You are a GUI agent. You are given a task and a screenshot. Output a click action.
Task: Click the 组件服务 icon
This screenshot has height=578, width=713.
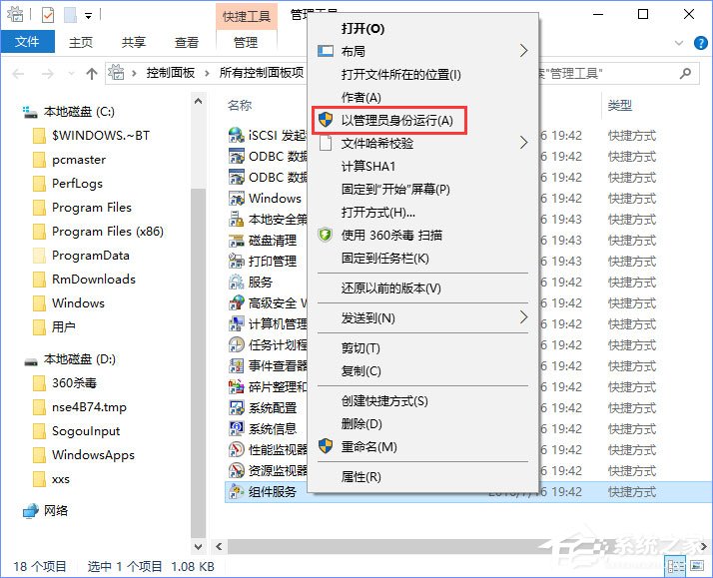[237, 491]
